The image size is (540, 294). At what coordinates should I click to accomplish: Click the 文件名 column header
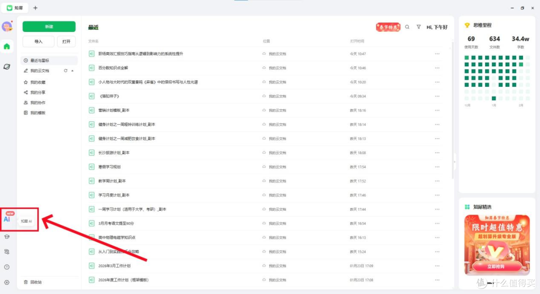tap(93, 41)
